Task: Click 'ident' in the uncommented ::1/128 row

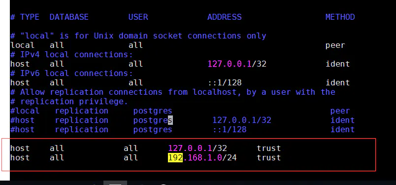Action: (x=338, y=82)
